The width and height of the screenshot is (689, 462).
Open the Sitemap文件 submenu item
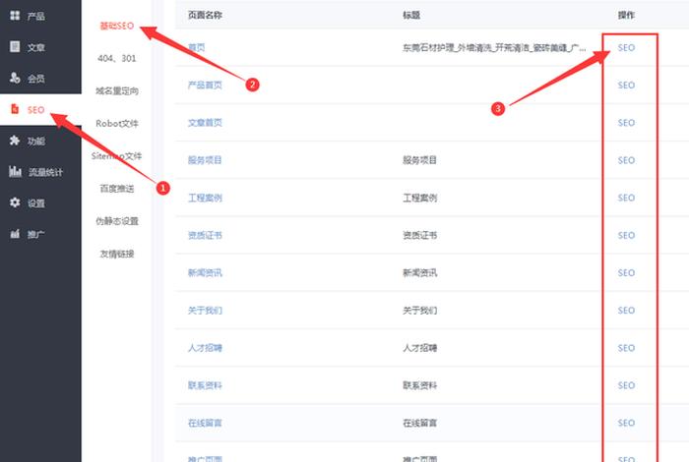pyautogui.click(x=117, y=155)
